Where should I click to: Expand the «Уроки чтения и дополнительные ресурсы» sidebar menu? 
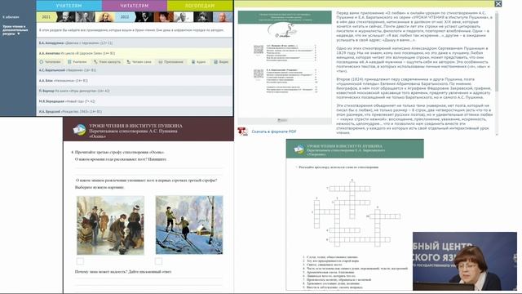click(15, 30)
